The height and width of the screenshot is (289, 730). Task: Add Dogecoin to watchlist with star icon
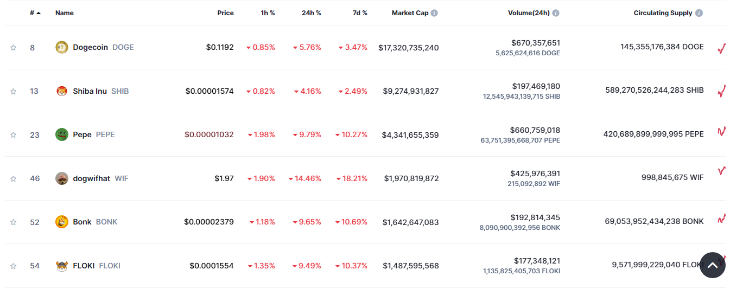point(13,48)
